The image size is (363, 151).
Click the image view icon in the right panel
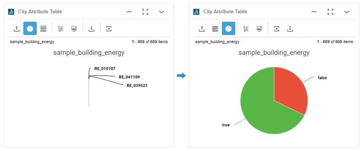pyautogui.click(x=259, y=29)
